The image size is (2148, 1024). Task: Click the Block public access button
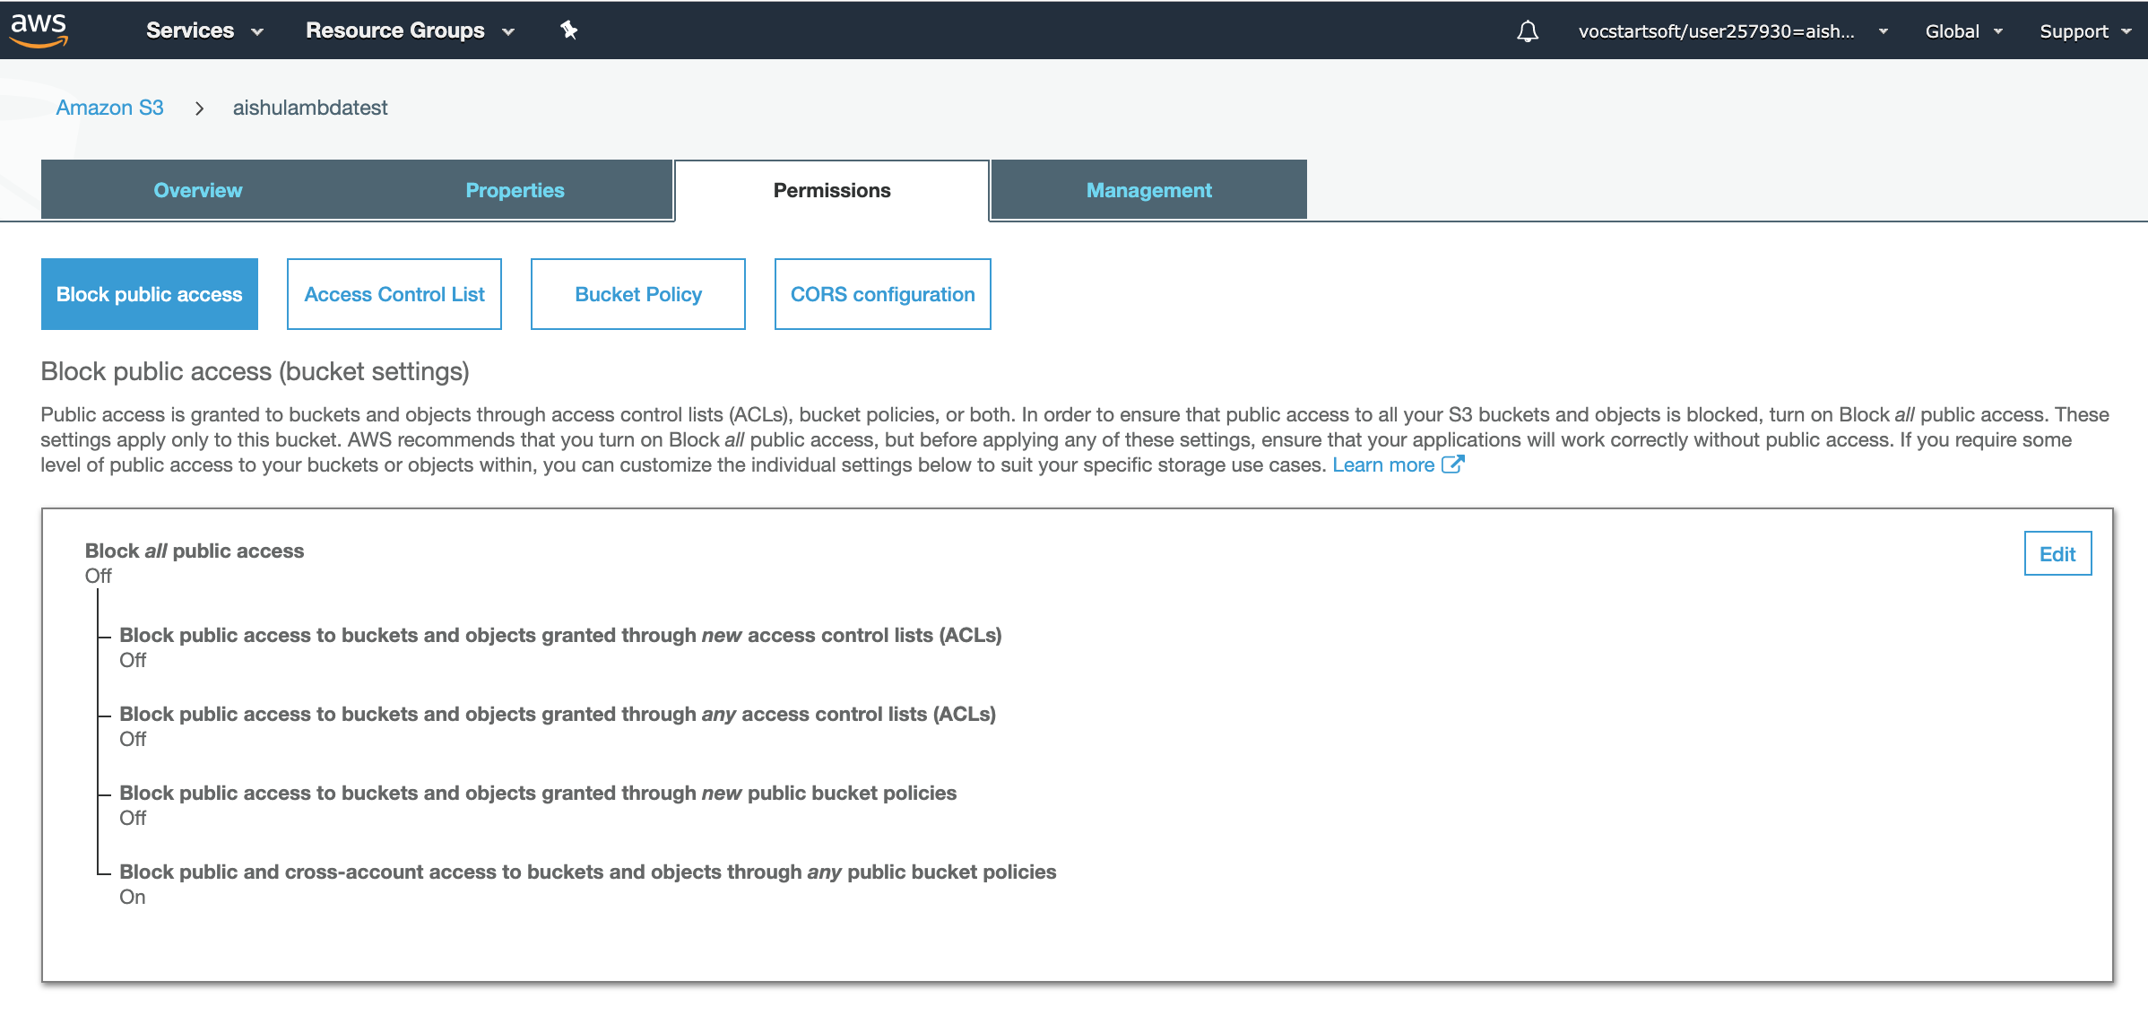150,294
